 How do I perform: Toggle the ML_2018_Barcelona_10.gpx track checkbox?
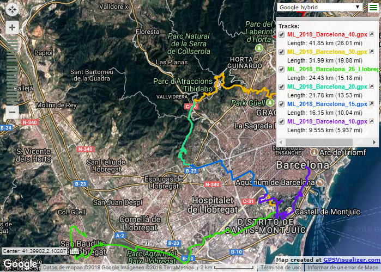click(x=281, y=121)
